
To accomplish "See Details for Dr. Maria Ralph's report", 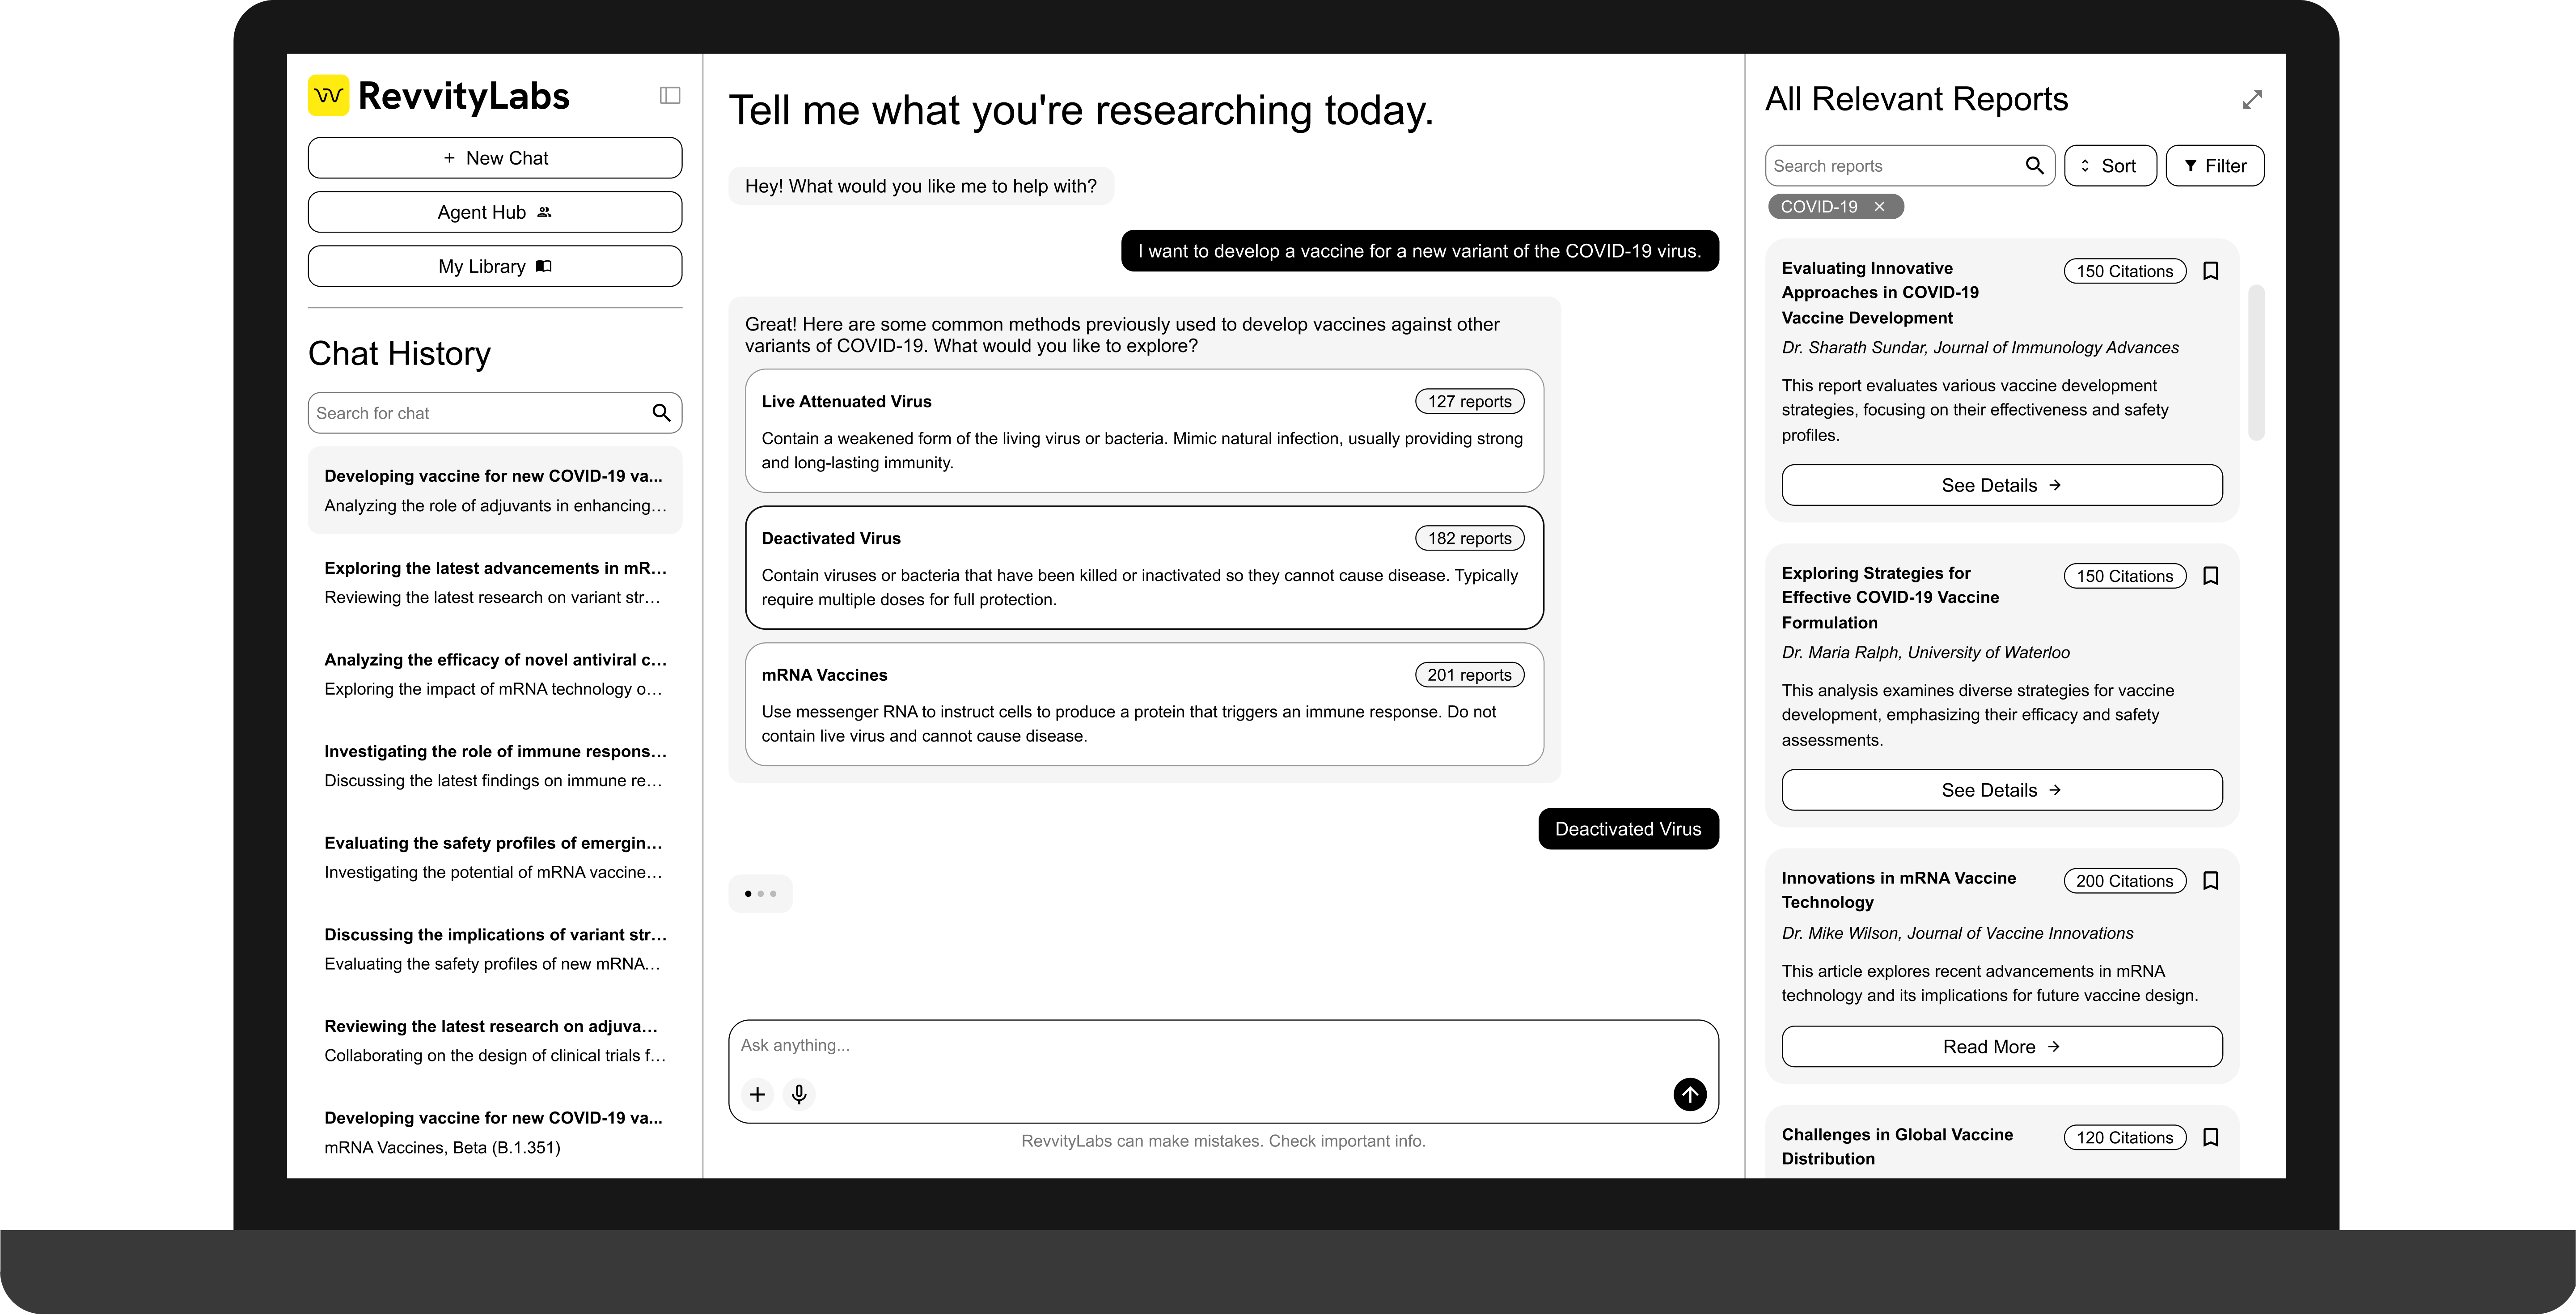I will 2002,791.
